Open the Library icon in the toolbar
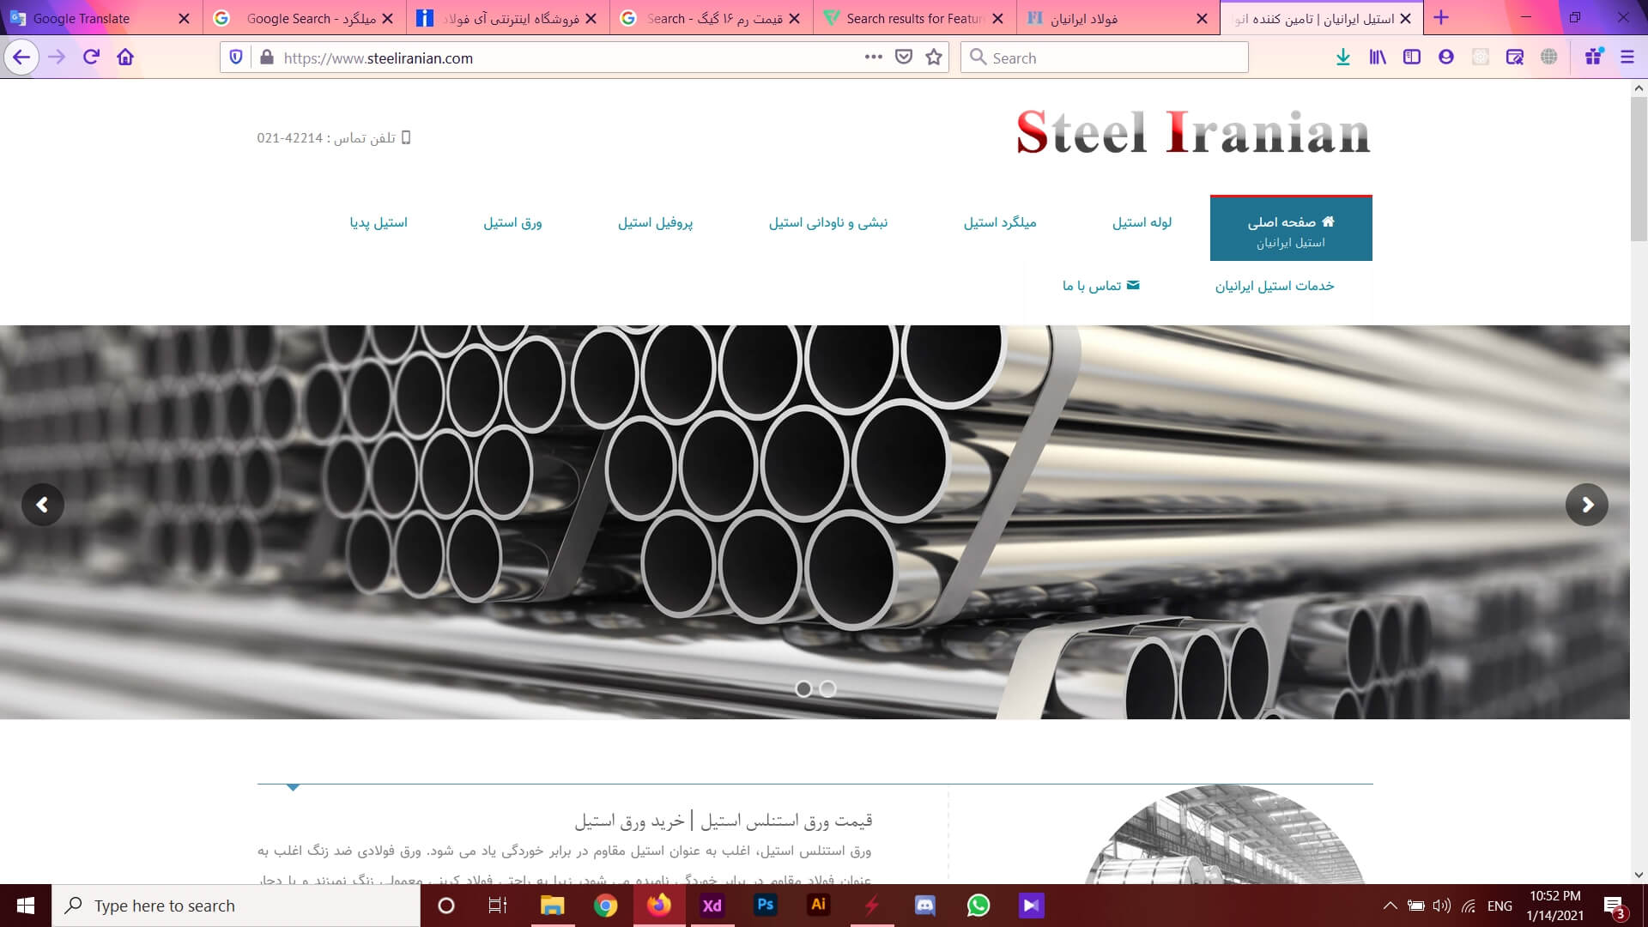 click(1377, 58)
